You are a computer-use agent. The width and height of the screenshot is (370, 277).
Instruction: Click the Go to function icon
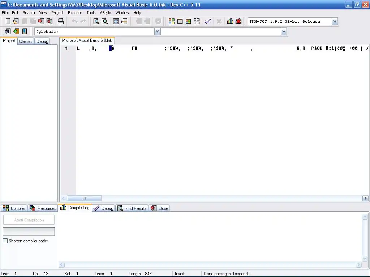(116, 21)
